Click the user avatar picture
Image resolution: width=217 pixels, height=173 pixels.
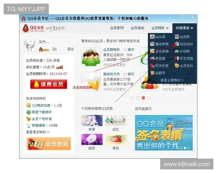30,45
